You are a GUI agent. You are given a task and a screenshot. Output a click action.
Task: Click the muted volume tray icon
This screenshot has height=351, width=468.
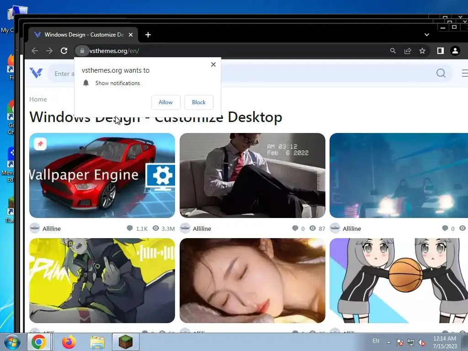pos(422,343)
